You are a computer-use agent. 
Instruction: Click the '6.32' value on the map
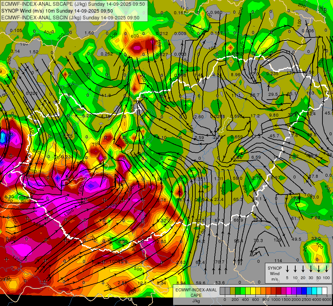click(x=162, y=221)
